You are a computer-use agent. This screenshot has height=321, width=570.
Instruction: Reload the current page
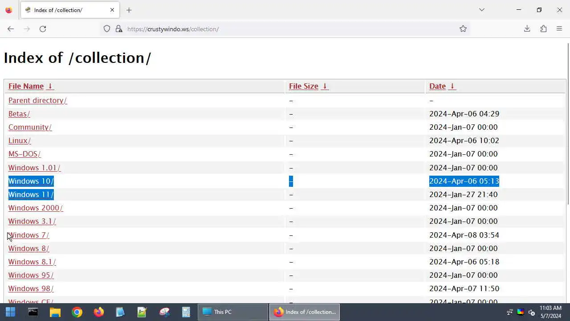(x=43, y=29)
